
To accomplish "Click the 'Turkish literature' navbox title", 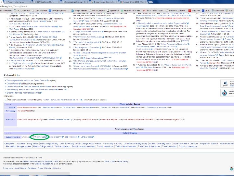I will point(130,133).
